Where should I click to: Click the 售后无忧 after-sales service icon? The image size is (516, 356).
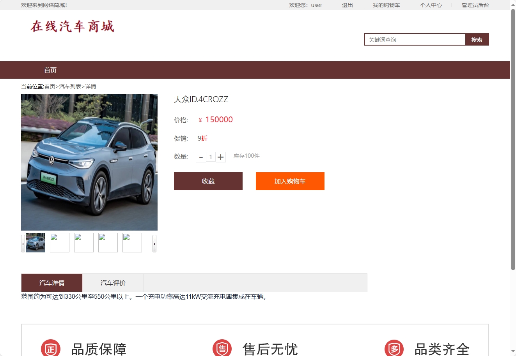(x=222, y=347)
